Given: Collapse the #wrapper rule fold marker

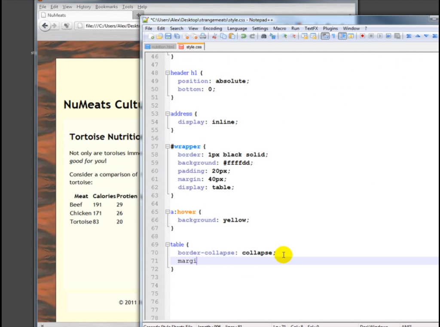Looking at the screenshot, I should pyautogui.click(x=168, y=147).
